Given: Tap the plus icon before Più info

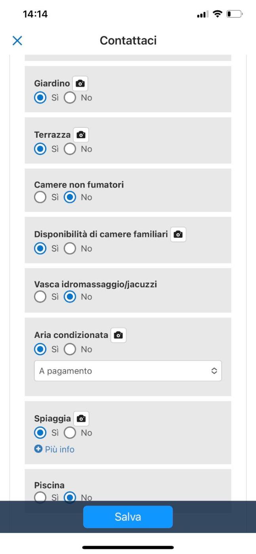Looking at the screenshot, I should pos(38,449).
